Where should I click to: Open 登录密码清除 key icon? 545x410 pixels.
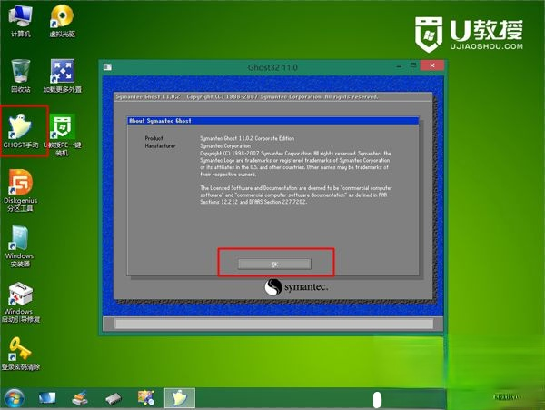click(x=21, y=354)
